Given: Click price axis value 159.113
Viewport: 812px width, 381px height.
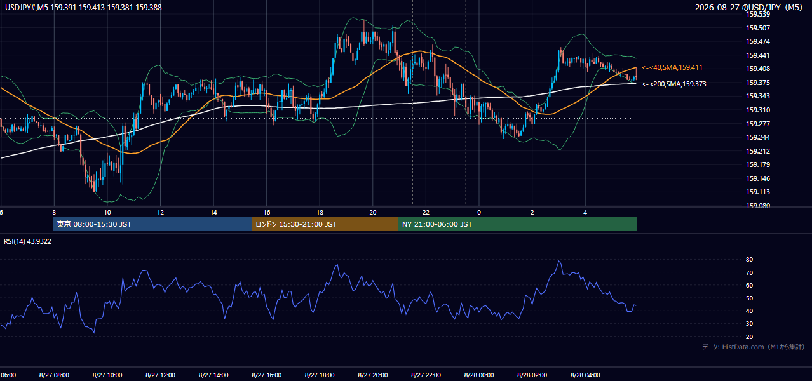Looking at the screenshot, I should point(757,192).
